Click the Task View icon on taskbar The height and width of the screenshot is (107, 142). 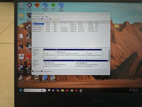coord(49,90)
